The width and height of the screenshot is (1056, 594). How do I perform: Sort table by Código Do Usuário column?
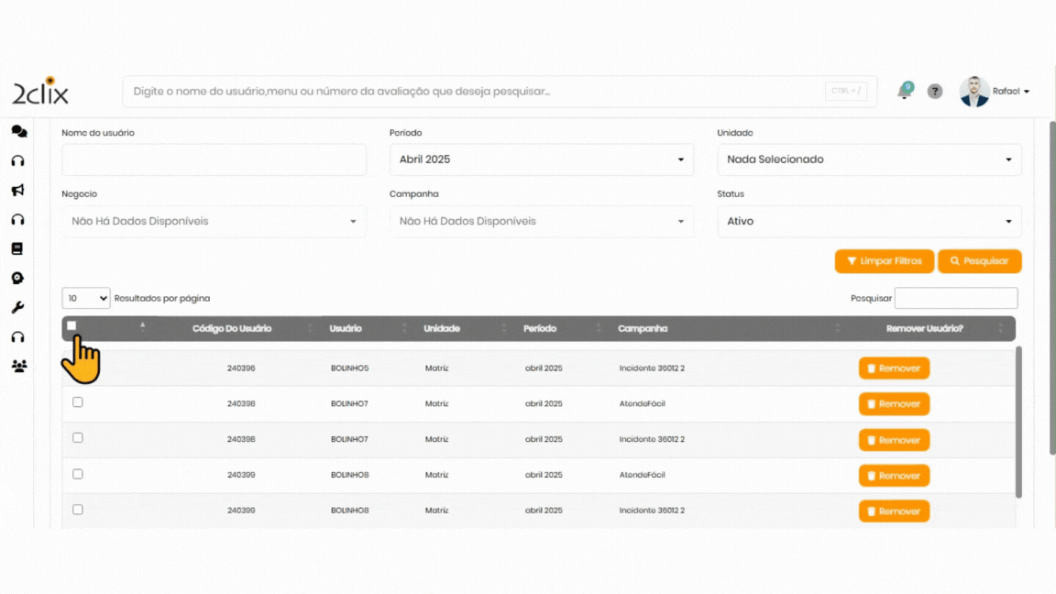tap(232, 329)
